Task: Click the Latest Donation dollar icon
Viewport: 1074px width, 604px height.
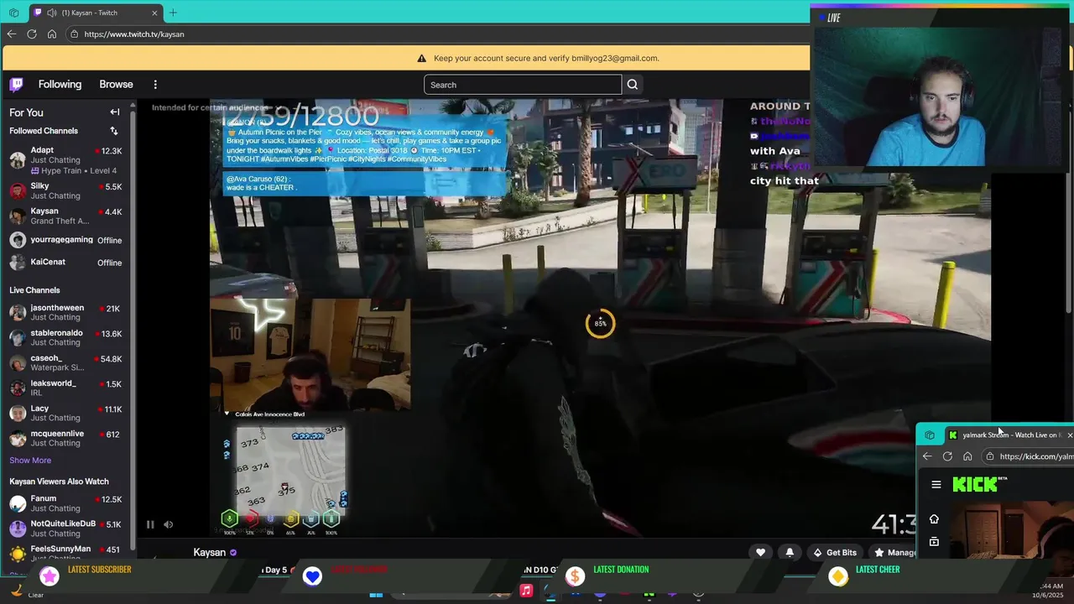Action: click(x=575, y=575)
